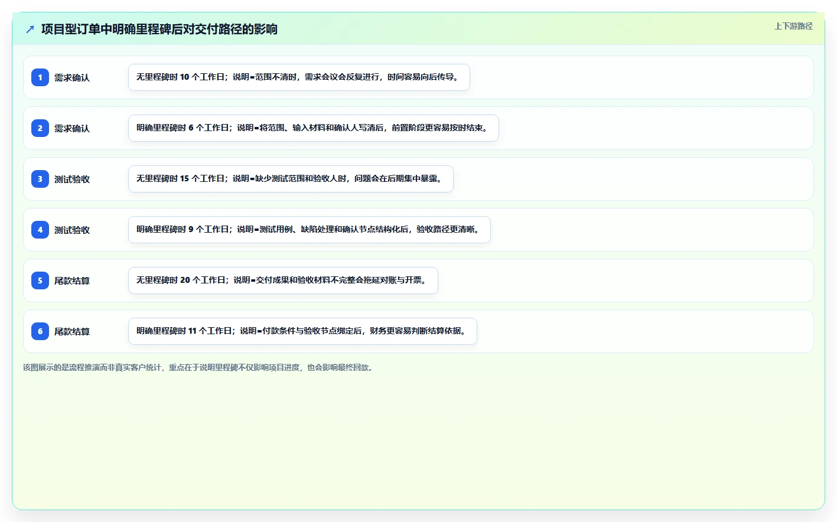The height and width of the screenshot is (522, 837).
Task: Select the panel title 项目型订单中明确里程碑后对交付路径的影响
Action: [159, 29]
